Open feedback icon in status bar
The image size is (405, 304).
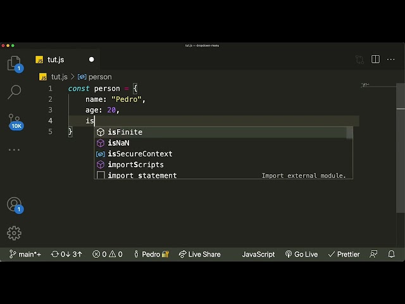373,254
